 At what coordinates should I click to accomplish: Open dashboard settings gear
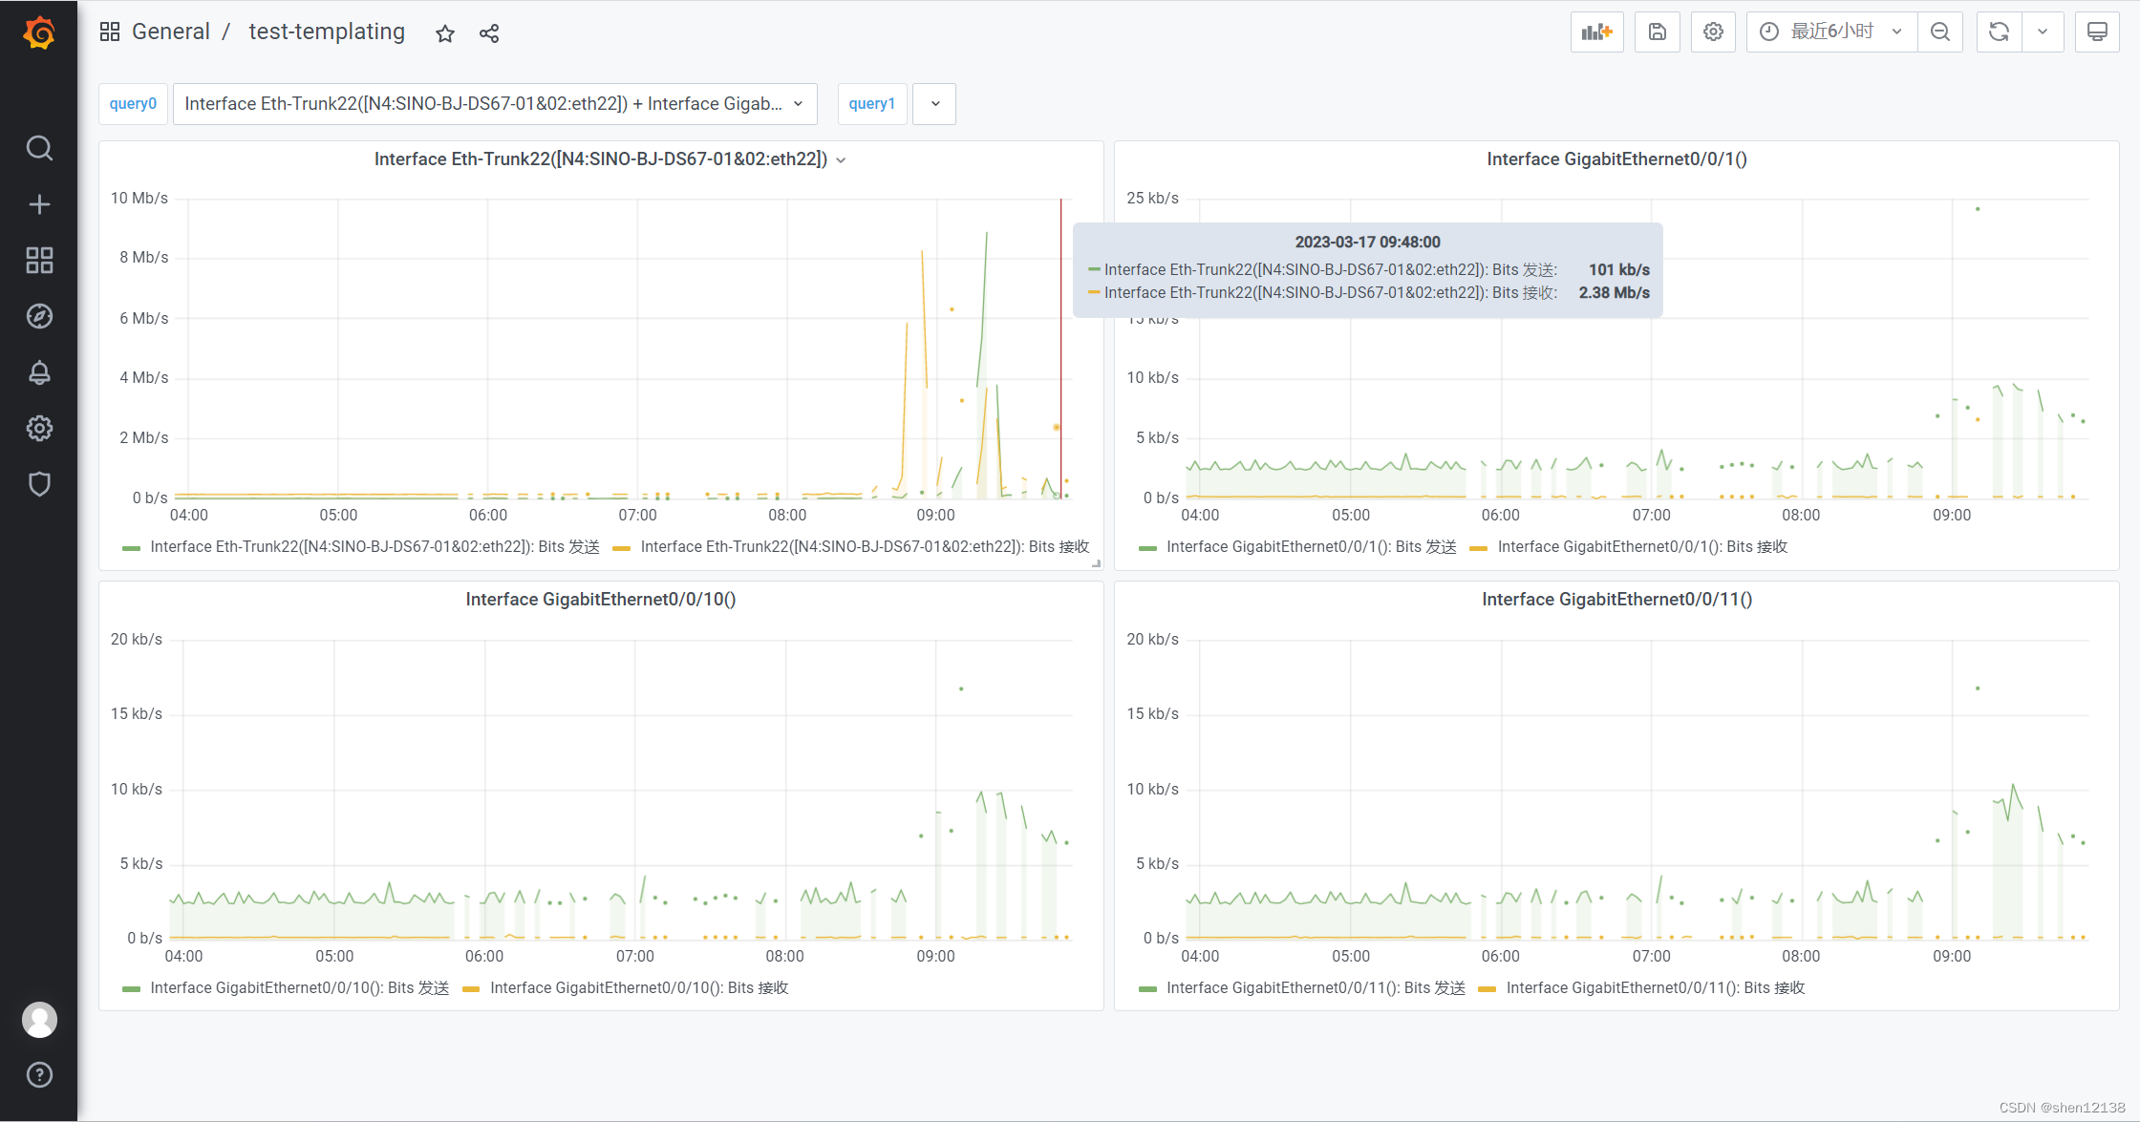click(1712, 32)
